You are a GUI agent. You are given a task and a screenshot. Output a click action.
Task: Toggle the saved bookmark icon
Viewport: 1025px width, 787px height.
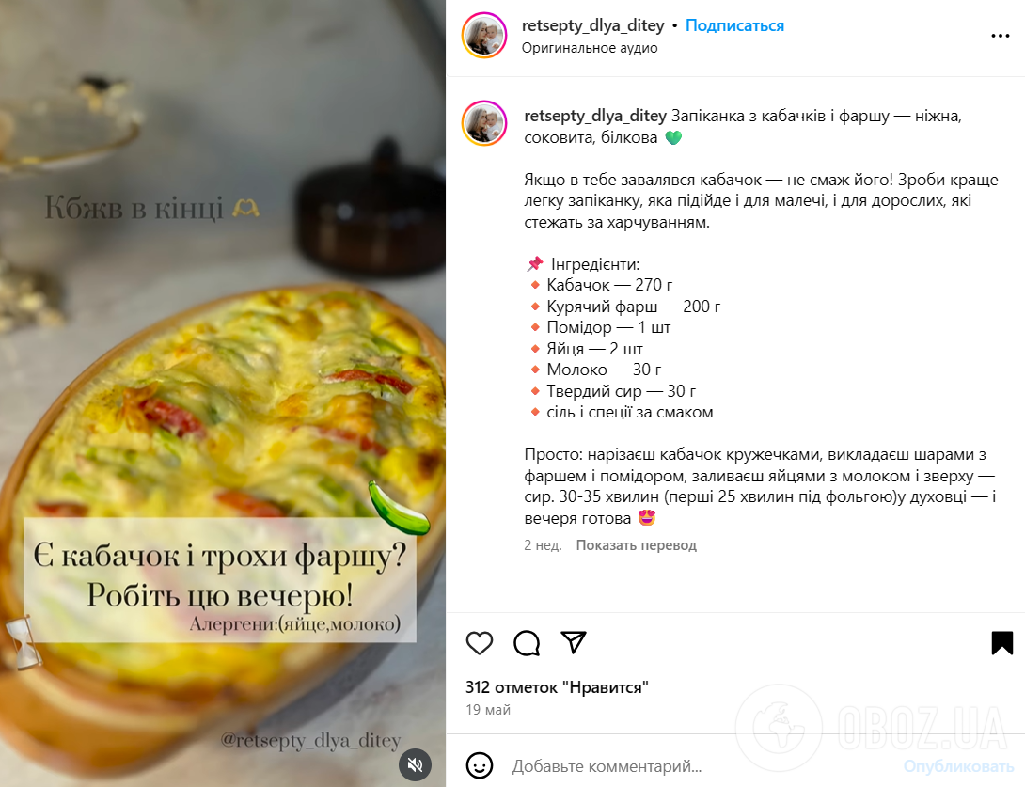tap(1002, 642)
